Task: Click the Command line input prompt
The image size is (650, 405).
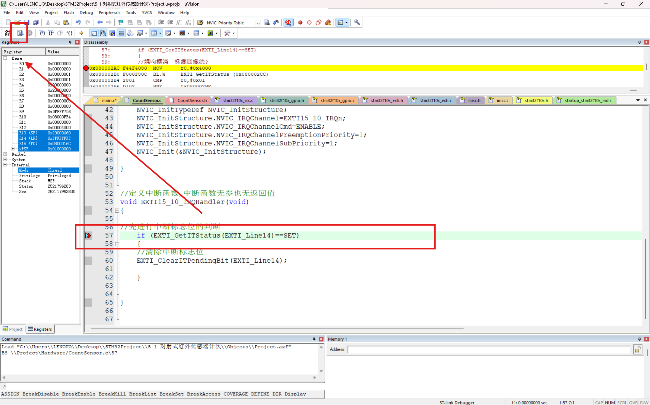Action: pyautogui.click(x=162, y=386)
